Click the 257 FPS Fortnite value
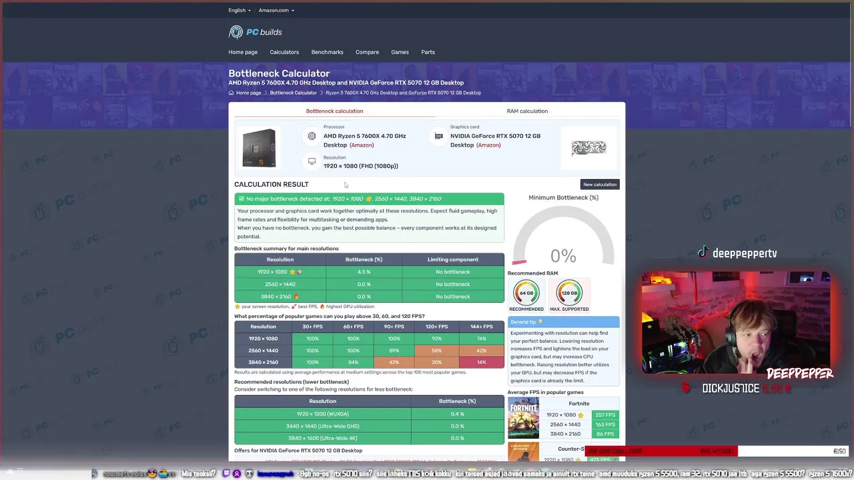 (x=604, y=415)
